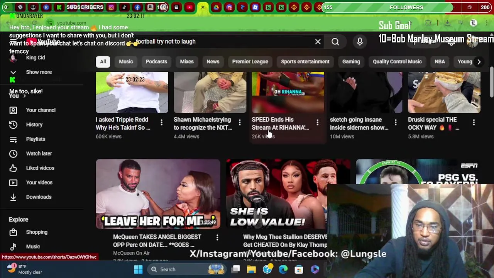Switch to the Amazon browser tab
This screenshot has width=494, height=278.
(151, 7)
